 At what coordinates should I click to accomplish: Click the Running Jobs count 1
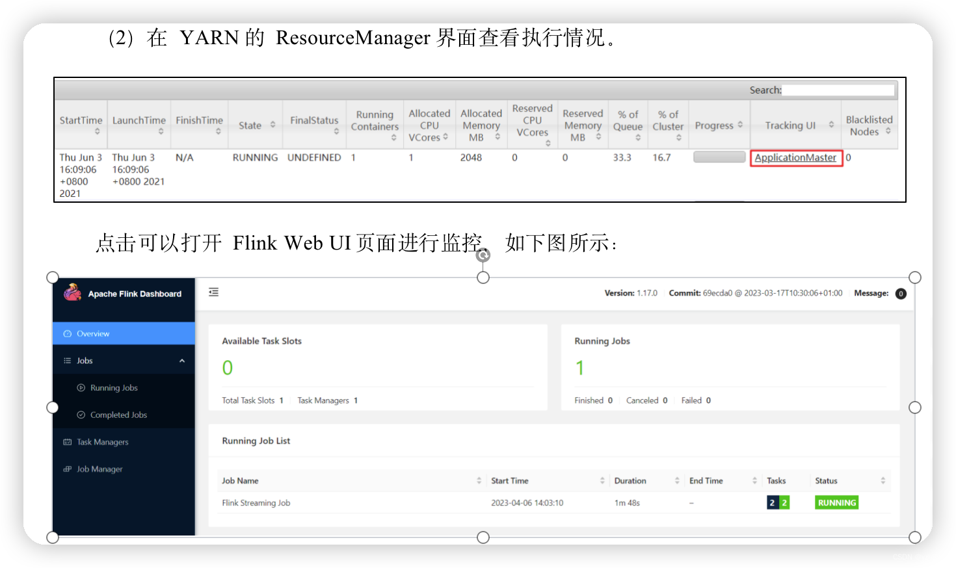point(579,368)
